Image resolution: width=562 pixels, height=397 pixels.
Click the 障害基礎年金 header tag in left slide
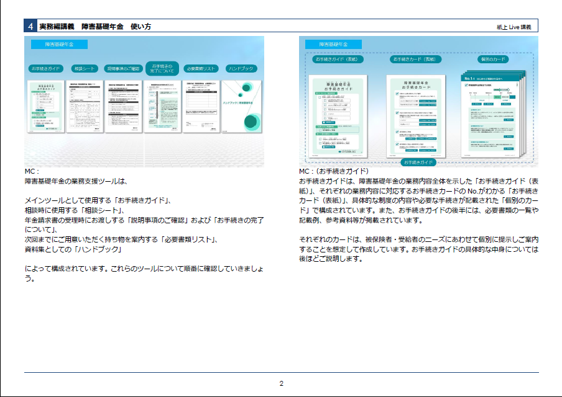[x=59, y=45]
